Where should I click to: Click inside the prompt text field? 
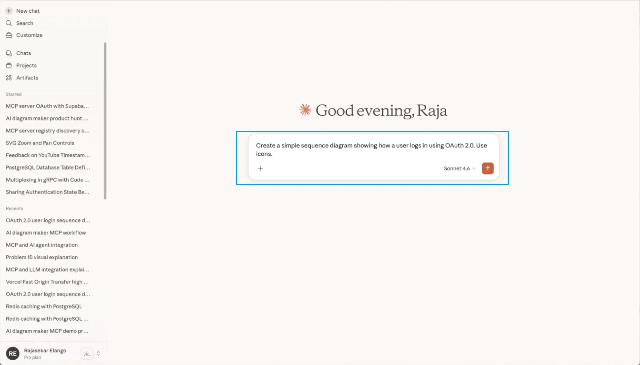click(371, 150)
